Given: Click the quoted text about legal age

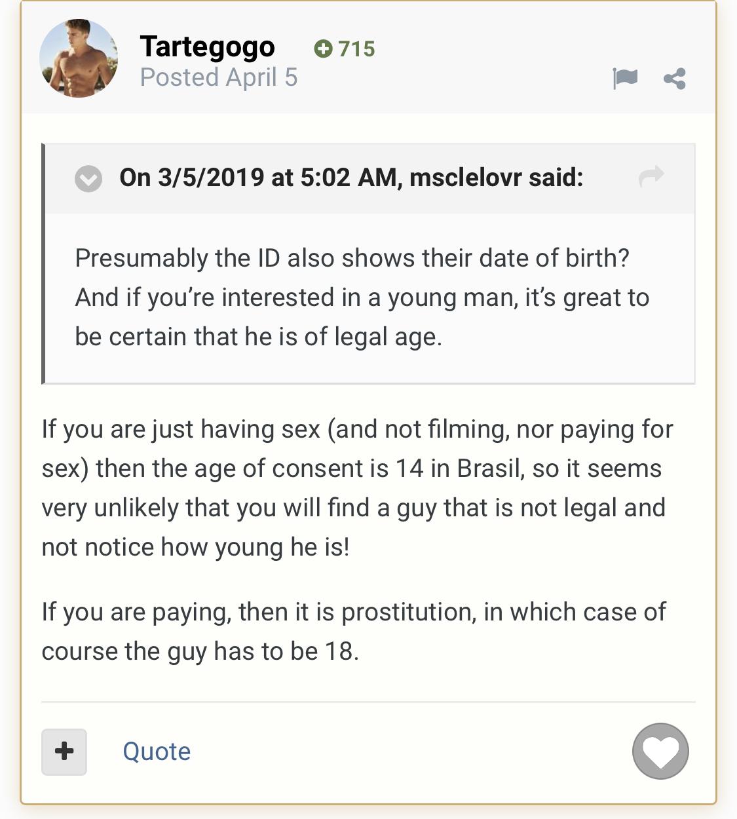Looking at the screenshot, I should click(x=362, y=297).
